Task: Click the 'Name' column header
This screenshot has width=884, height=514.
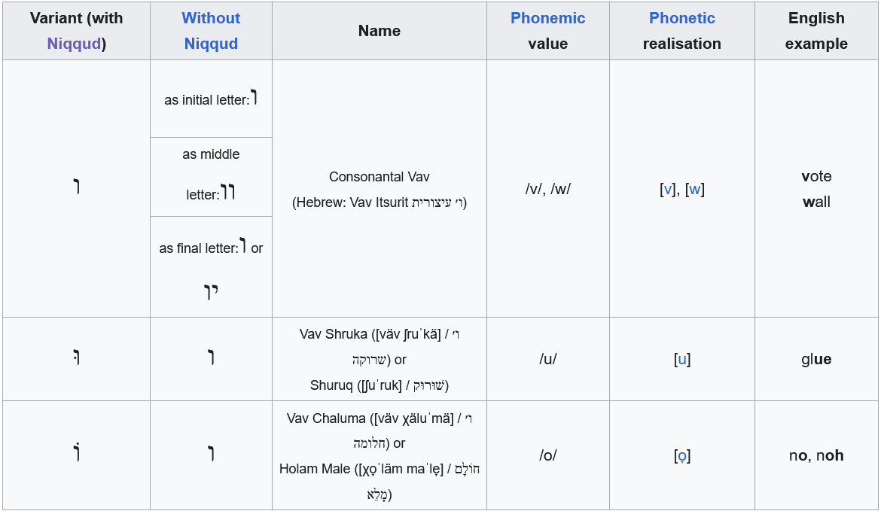Action: tap(380, 31)
